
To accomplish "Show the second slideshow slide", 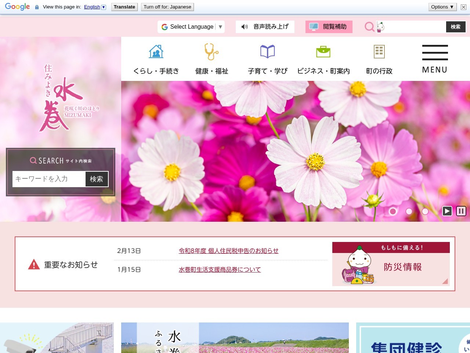I will tap(409, 211).
